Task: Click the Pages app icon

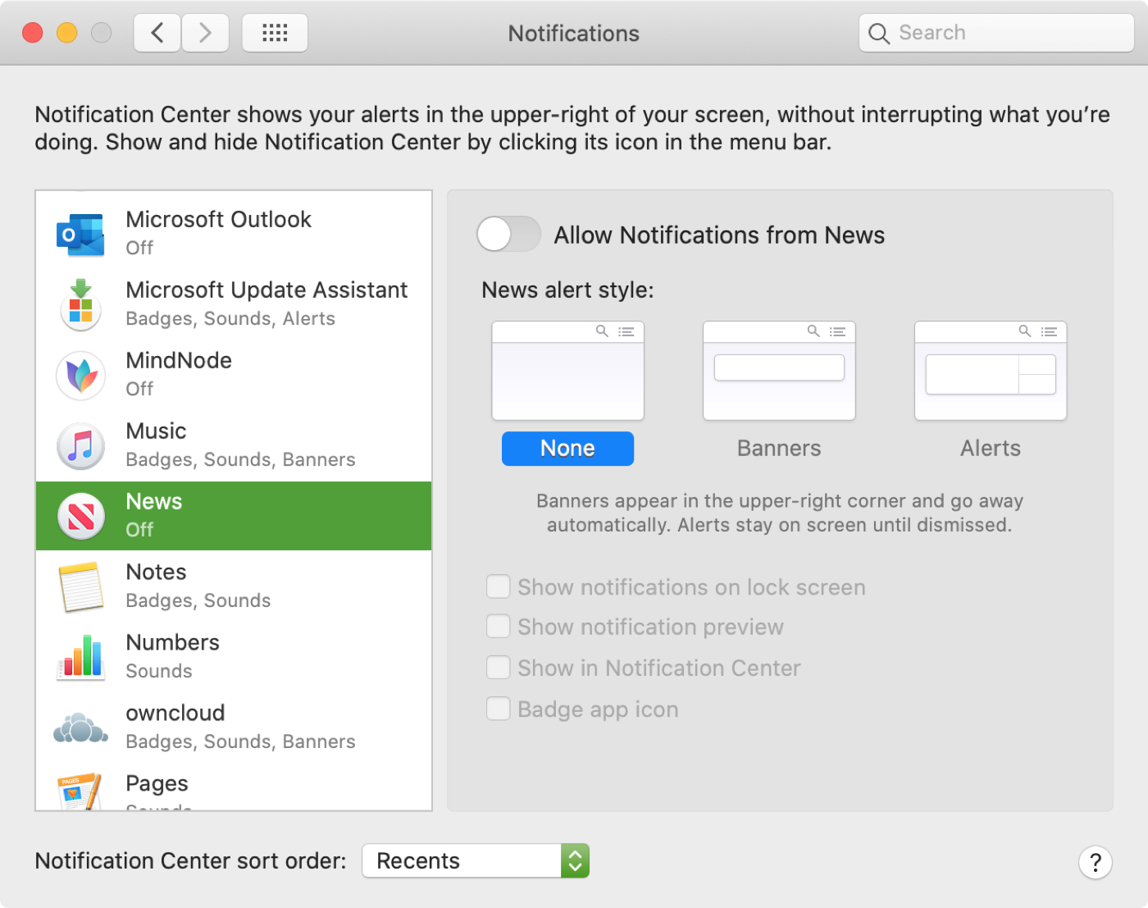Action: (x=80, y=792)
